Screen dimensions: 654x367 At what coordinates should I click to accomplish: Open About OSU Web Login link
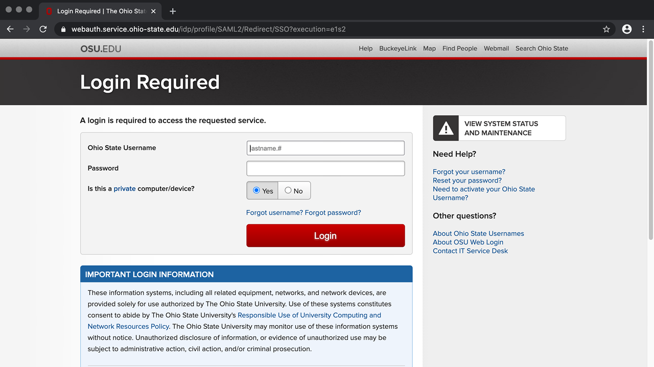(468, 242)
